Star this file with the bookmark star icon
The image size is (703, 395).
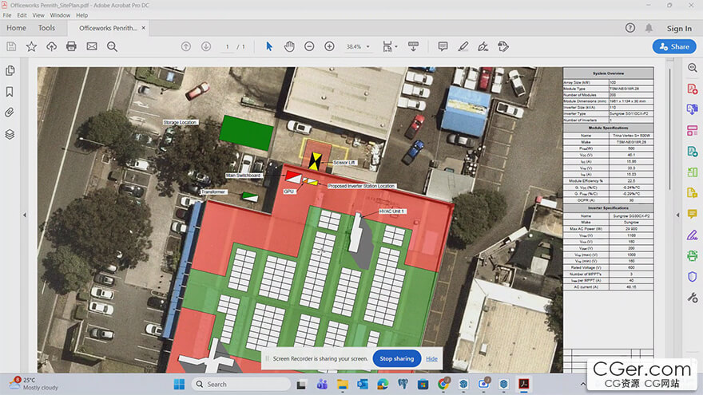pos(31,46)
